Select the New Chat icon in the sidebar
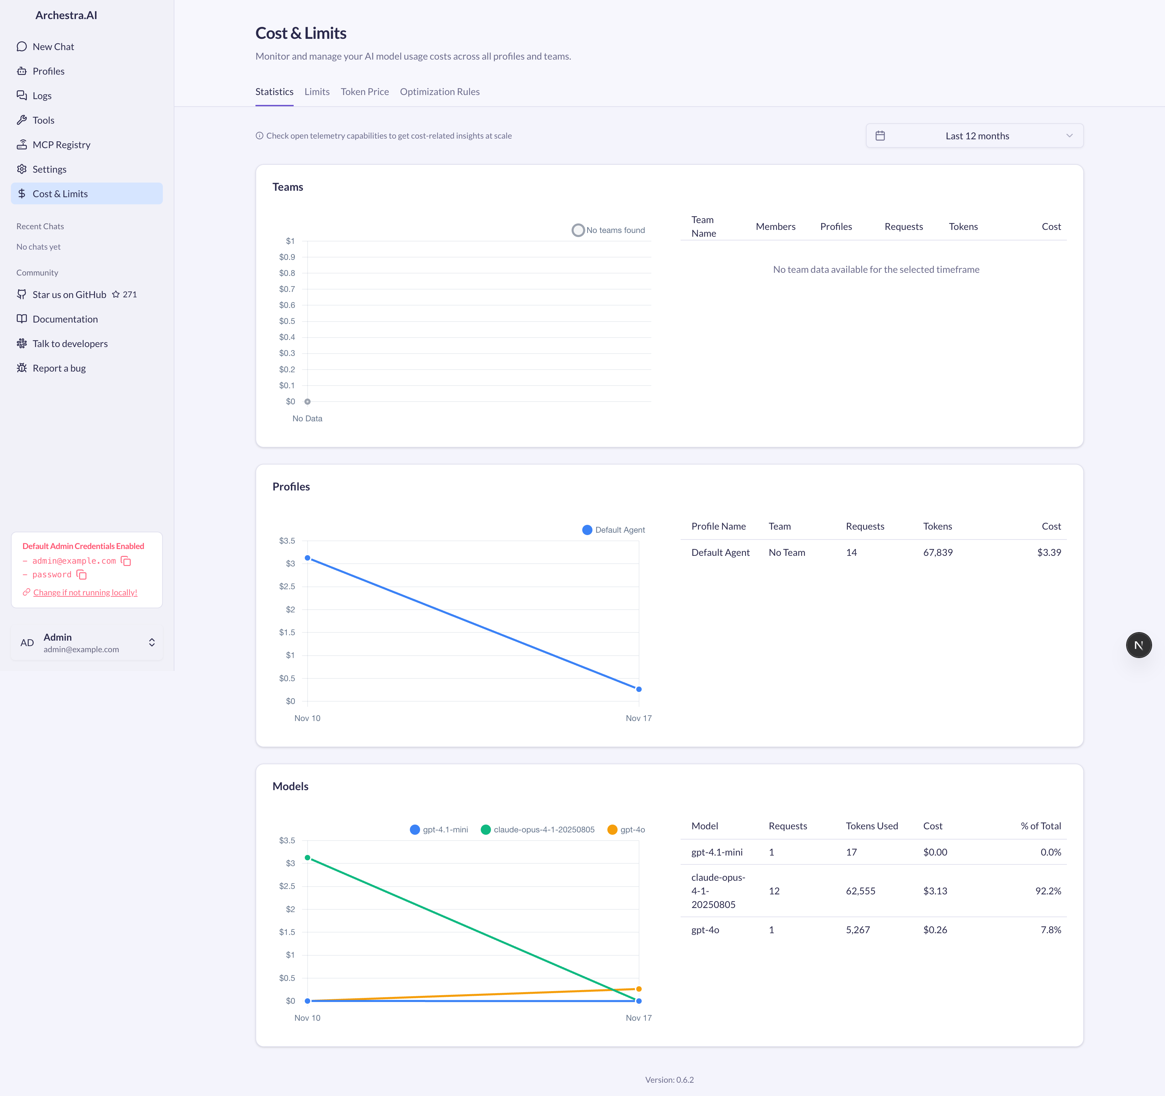 tap(22, 46)
